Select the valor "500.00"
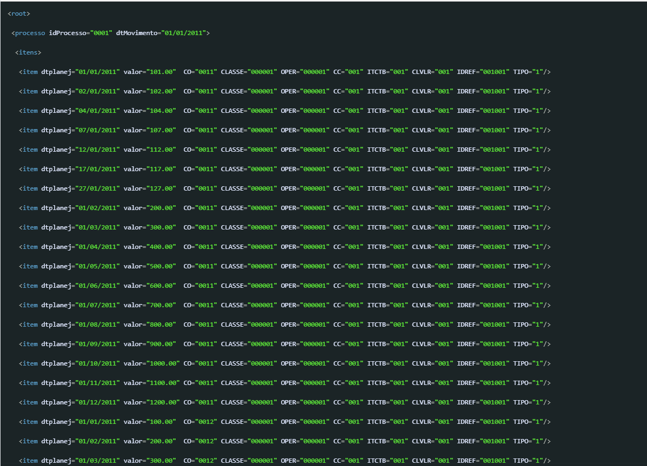 (161, 266)
